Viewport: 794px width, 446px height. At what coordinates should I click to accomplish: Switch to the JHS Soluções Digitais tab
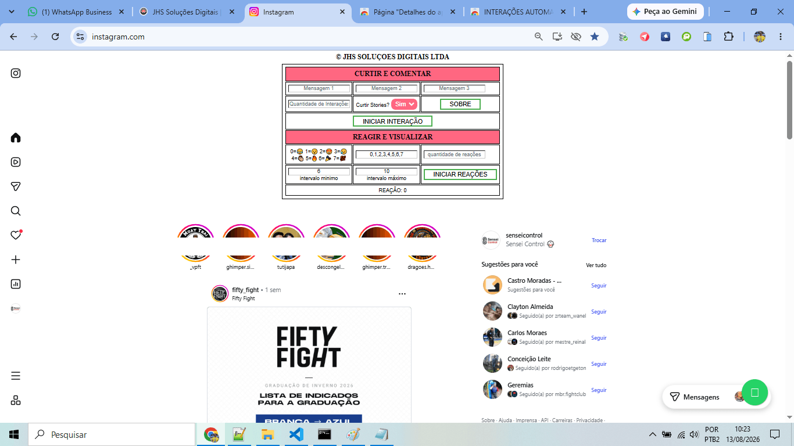[187, 12]
